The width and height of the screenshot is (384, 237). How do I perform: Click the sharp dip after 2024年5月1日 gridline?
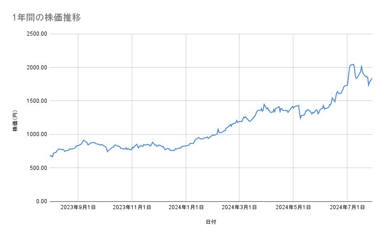pyautogui.click(x=300, y=118)
